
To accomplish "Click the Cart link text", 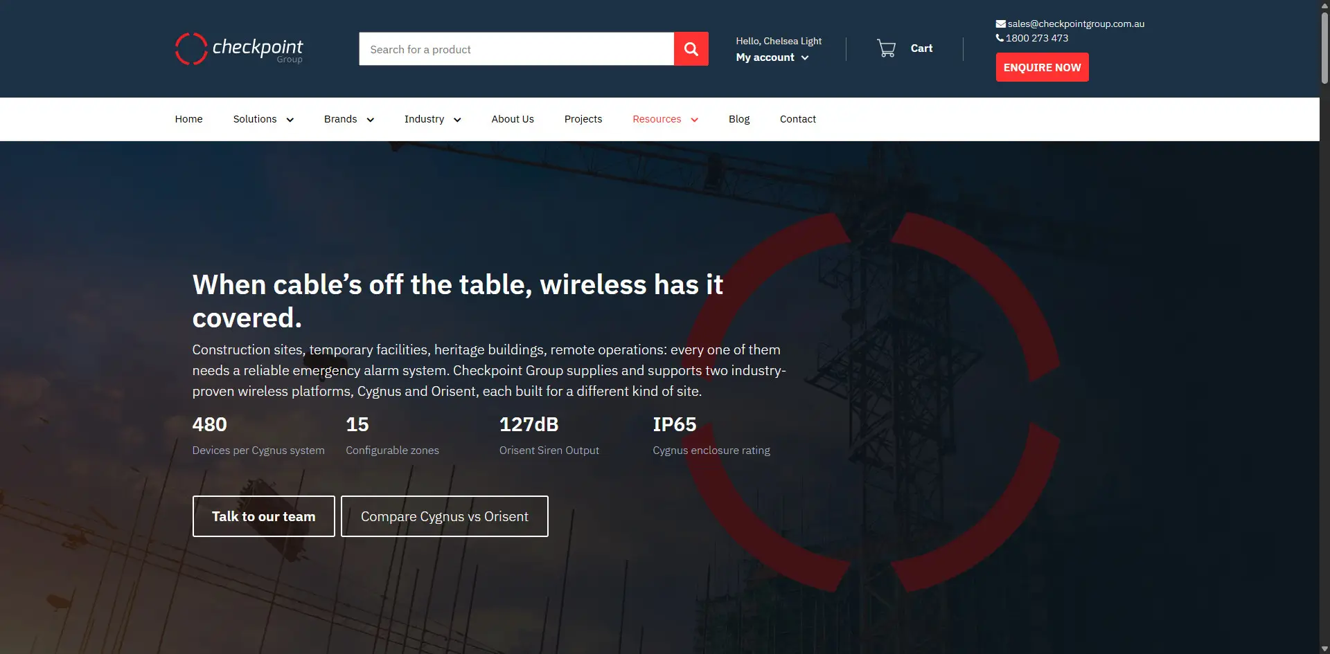I will pos(921,48).
